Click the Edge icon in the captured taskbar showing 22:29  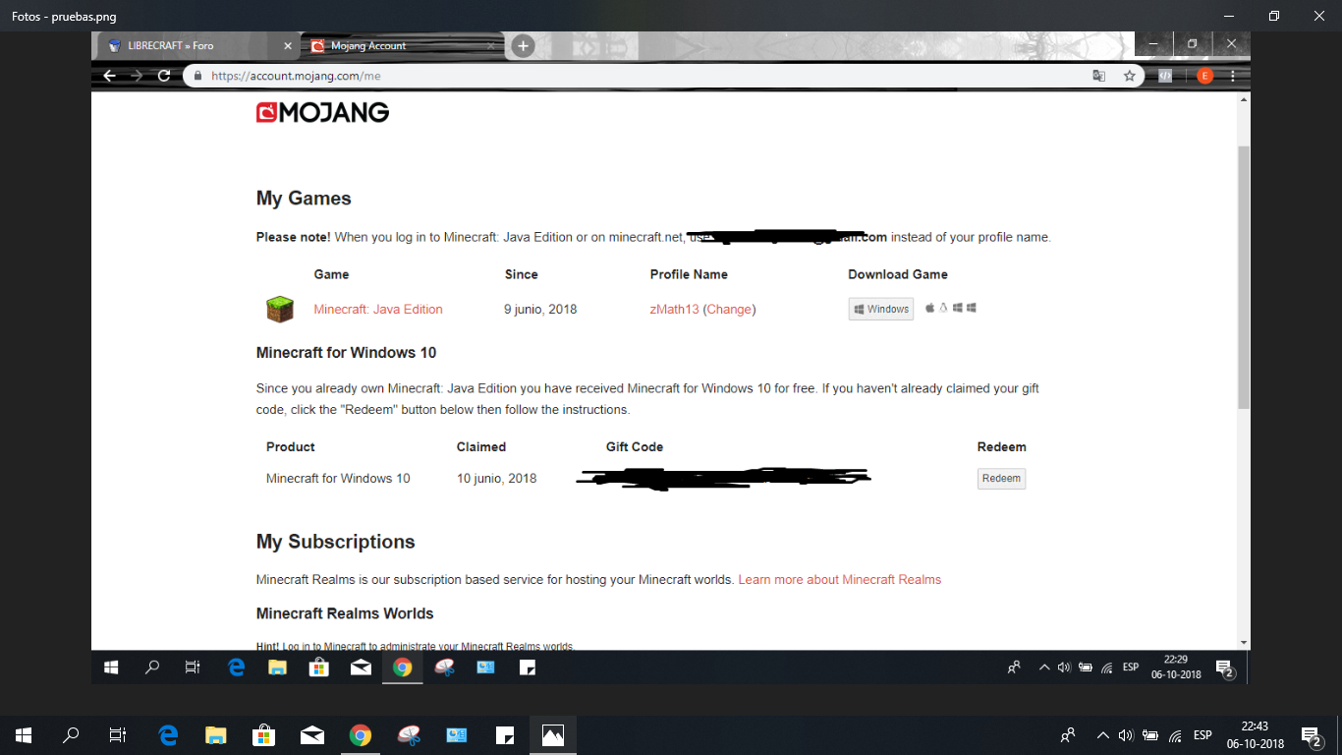[x=237, y=668]
